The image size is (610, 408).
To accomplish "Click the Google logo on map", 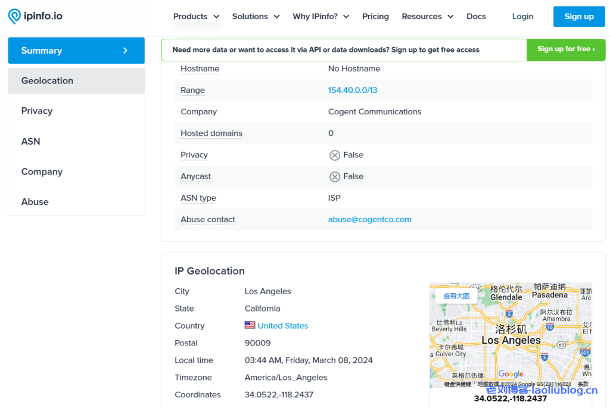I will click(x=511, y=374).
